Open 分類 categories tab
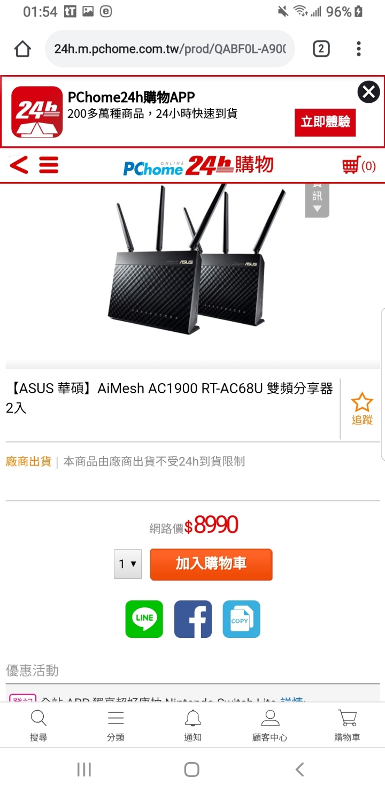 coord(115,726)
